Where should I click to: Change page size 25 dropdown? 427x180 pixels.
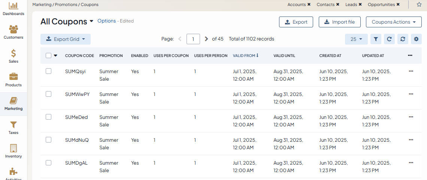coord(356,39)
